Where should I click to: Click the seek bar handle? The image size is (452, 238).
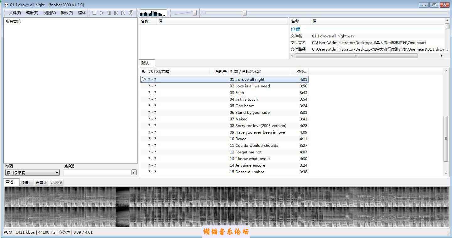point(245,13)
